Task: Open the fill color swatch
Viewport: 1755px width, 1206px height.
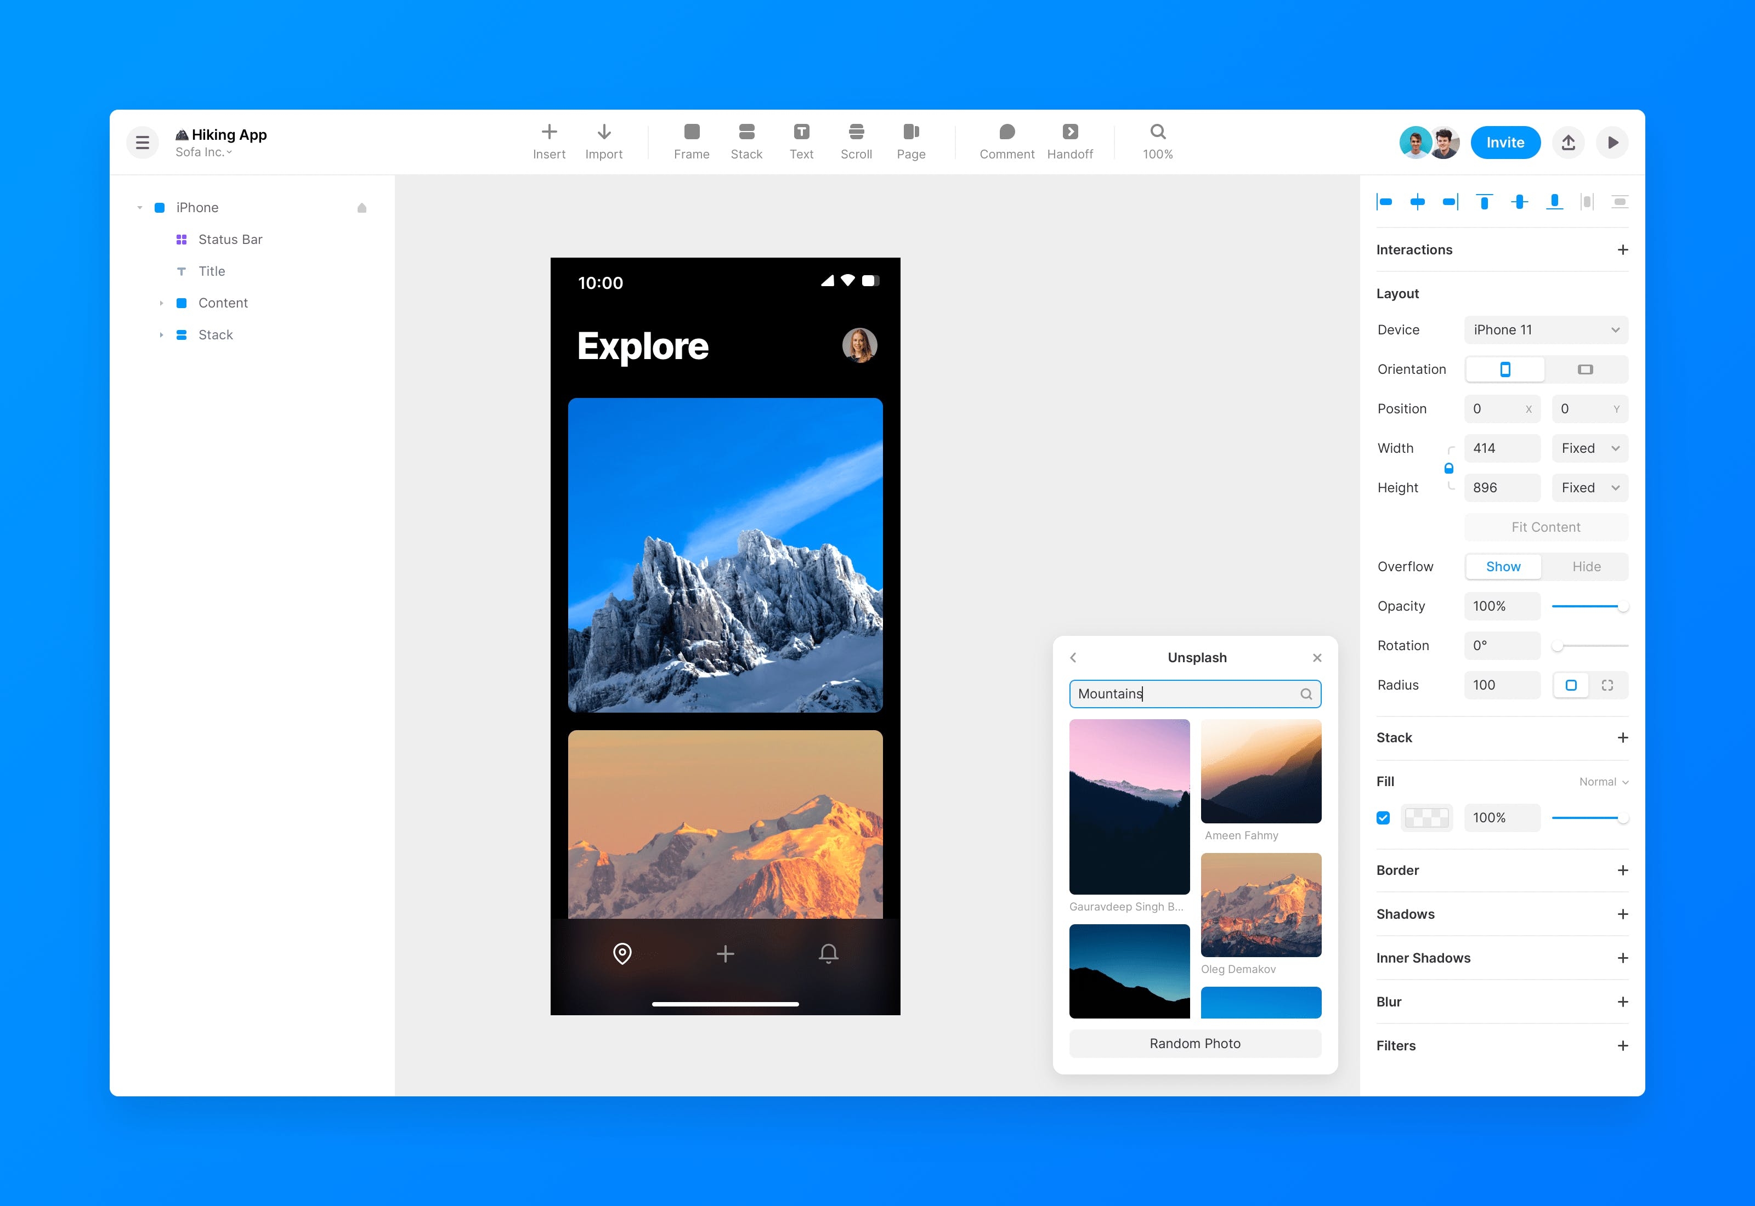Action: [1426, 817]
